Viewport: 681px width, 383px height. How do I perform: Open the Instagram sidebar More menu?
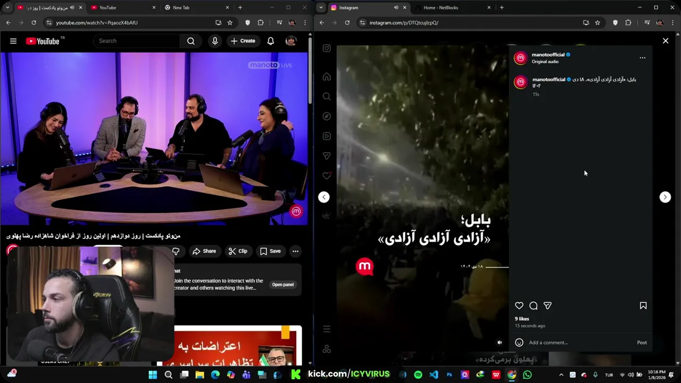327,329
